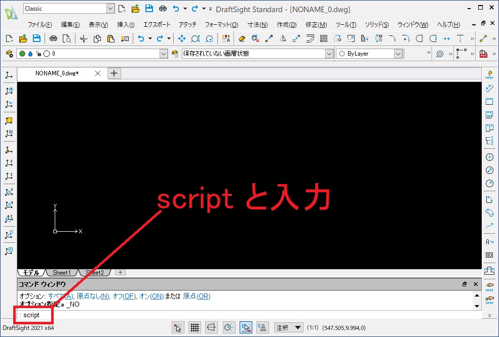Expand the modify toolbar overflow chevron

pos(472,39)
